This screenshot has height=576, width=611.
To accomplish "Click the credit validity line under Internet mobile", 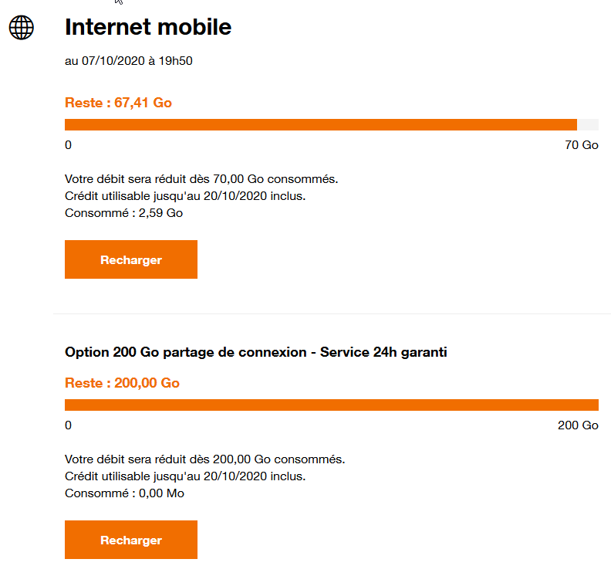I will (185, 196).
